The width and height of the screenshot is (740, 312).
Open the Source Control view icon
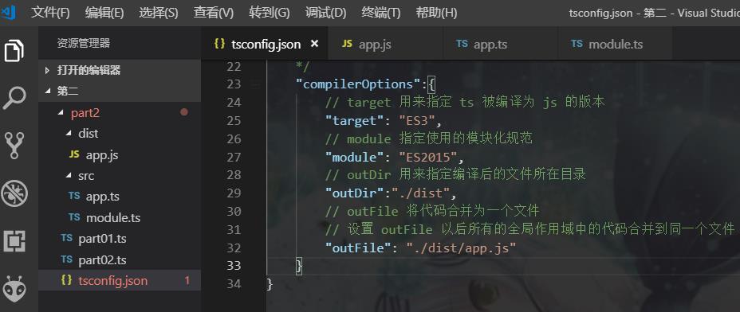[x=14, y=145]
